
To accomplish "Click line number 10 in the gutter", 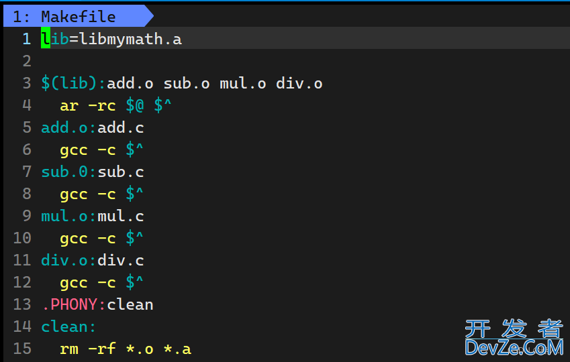I will (x=22, y=238).
